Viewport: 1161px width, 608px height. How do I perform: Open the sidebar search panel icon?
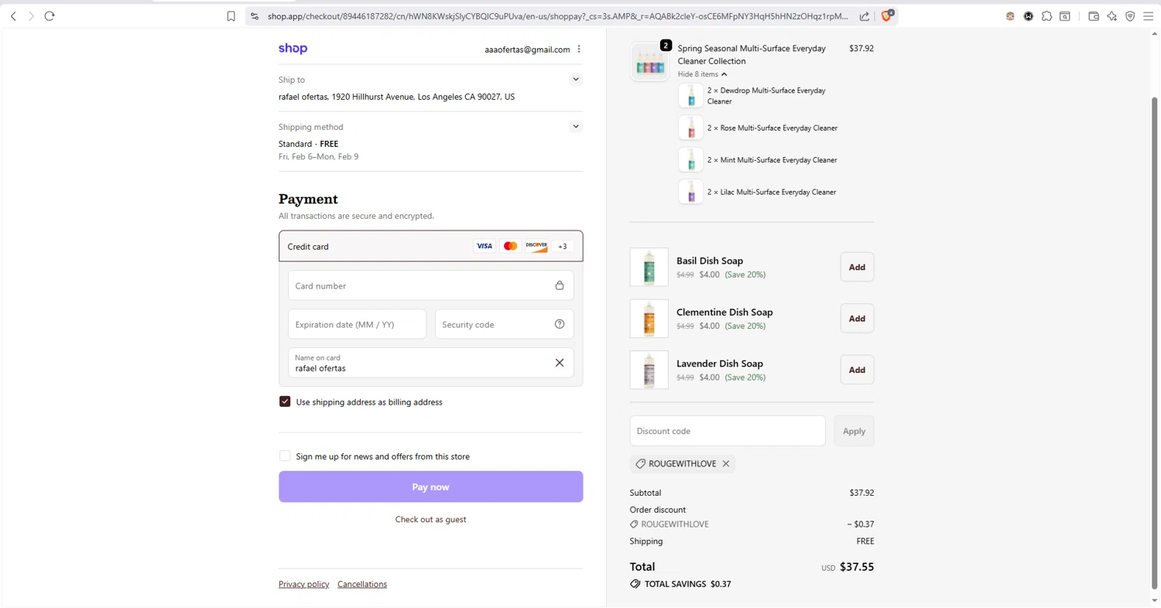click(x=1065, y=16)
